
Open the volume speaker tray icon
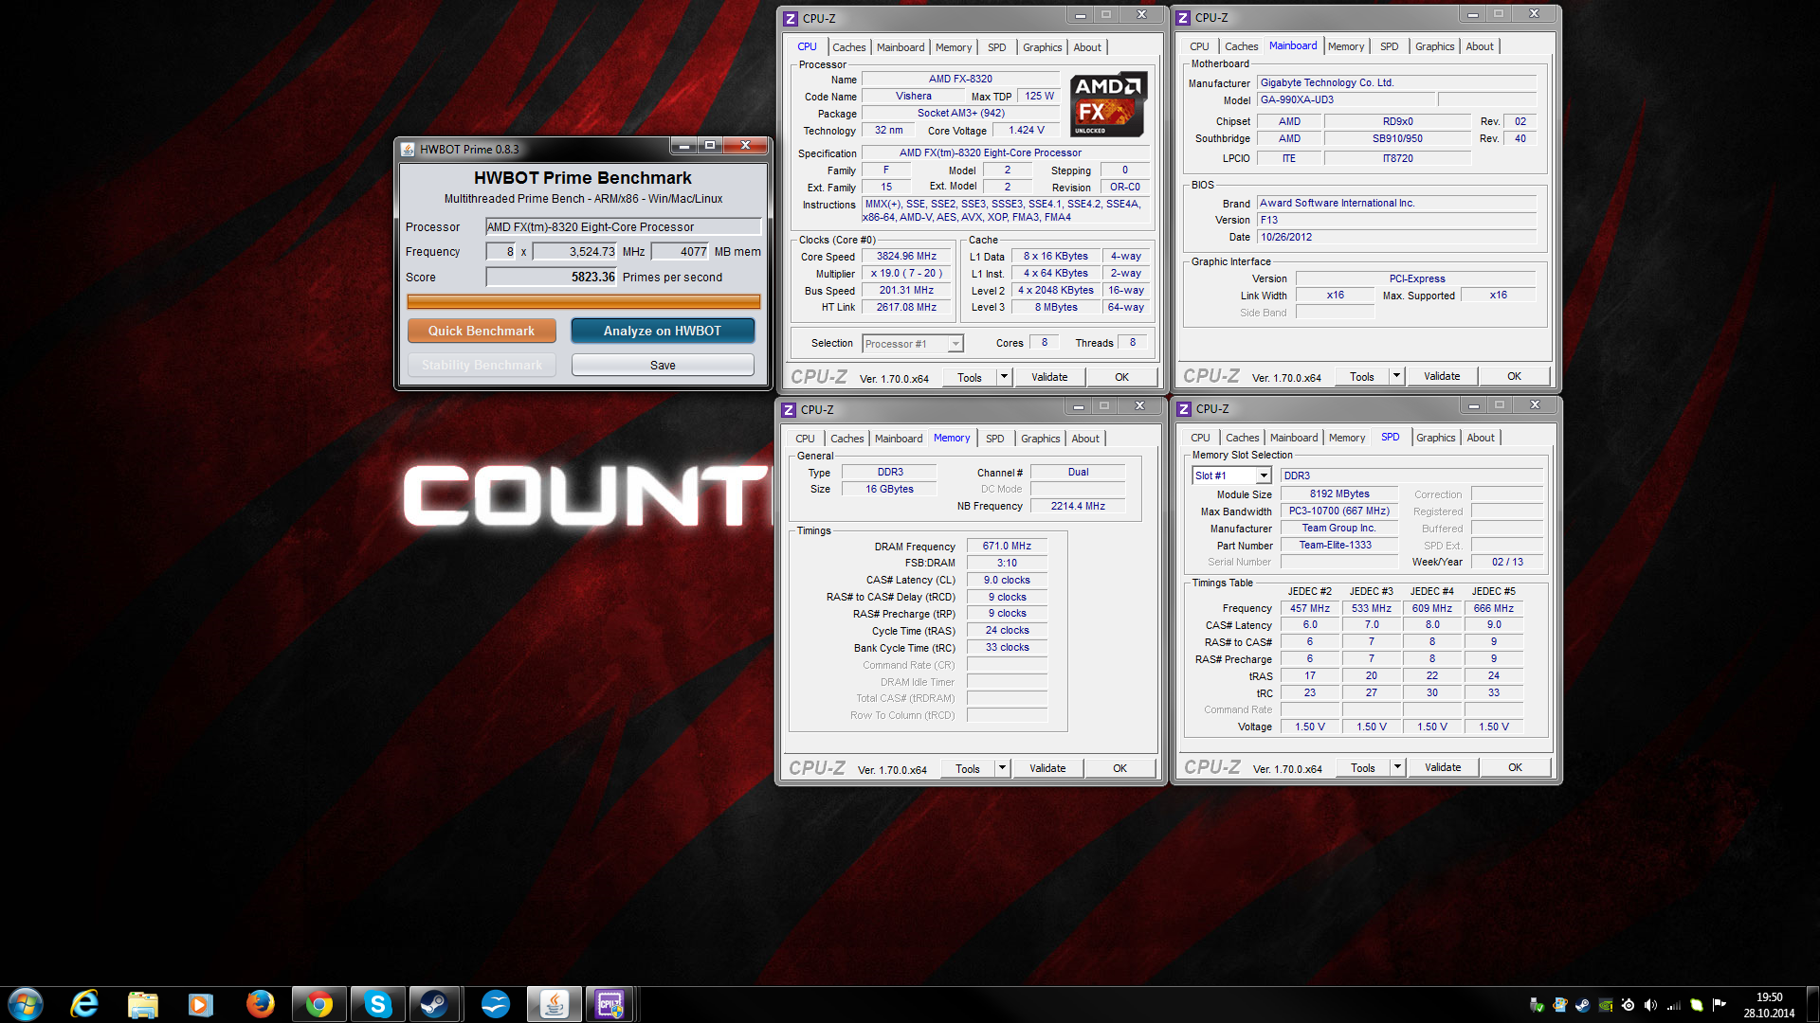pyautogui.click(x=1650, y=1005)
